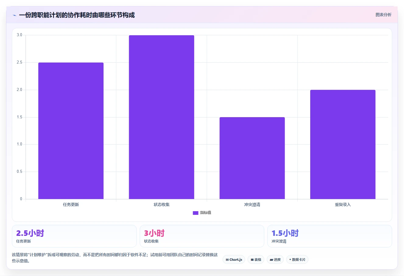Click the 3小时 stat card value
Image resolution: width=404 pixels, height=276 pixels.
[154, 233]
